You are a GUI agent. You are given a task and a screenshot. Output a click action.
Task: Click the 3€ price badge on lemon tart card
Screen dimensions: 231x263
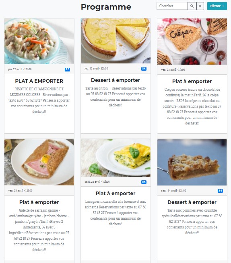click(x=144, y=69)
